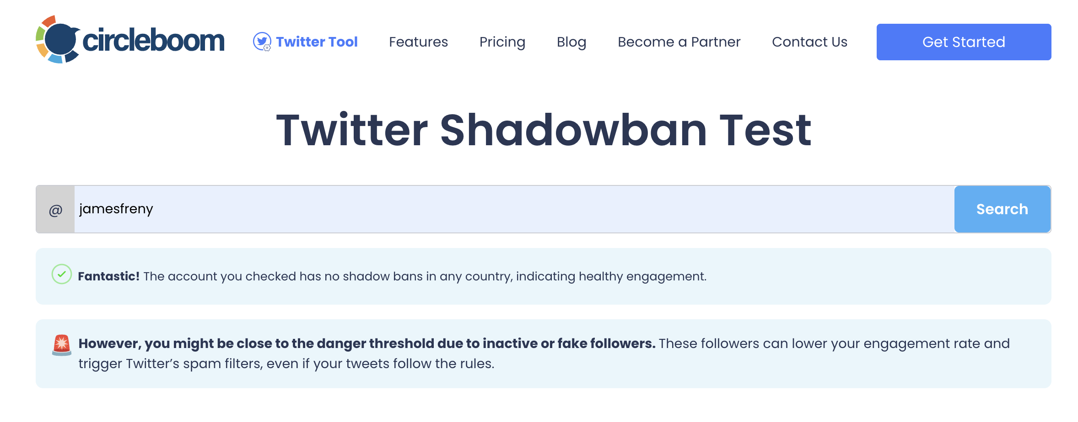Click the Get Started button

(963, 42)
